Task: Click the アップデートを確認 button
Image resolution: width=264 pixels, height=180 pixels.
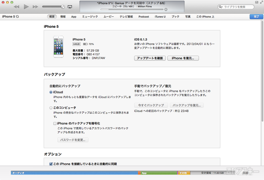Action: pos(150,58)
